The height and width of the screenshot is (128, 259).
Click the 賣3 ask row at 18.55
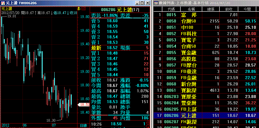tap(120, 32)
